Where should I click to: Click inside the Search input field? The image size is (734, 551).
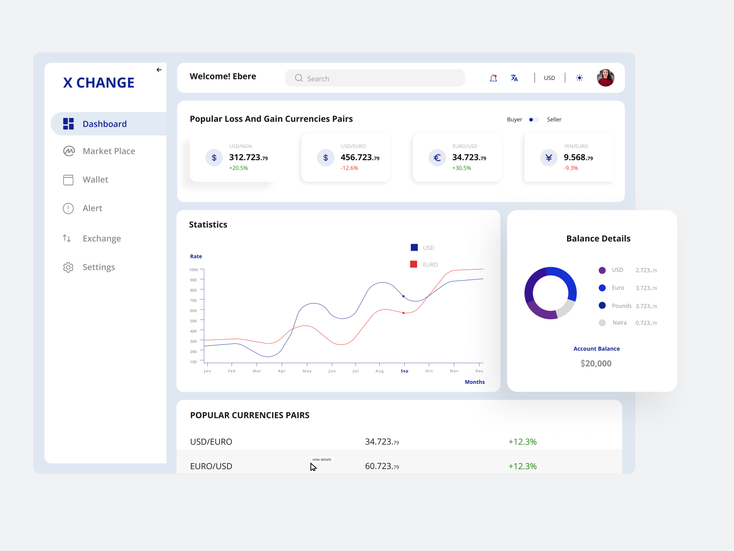[x=375, y=78]
